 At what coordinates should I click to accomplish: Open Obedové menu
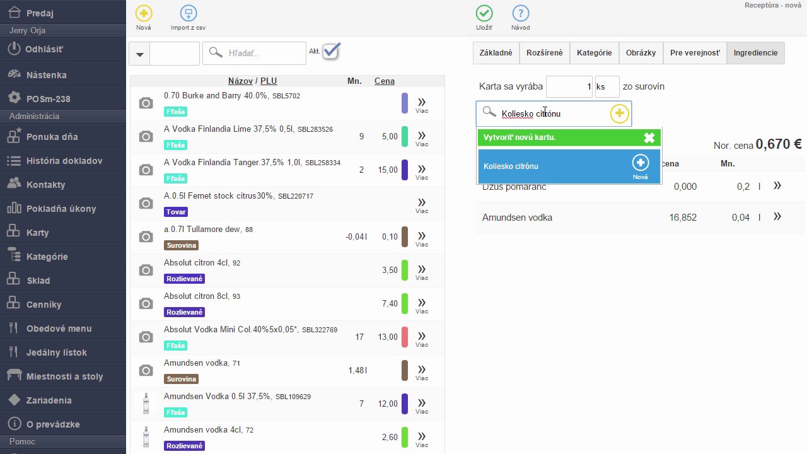pyautogui.click(x=63, y=329)
